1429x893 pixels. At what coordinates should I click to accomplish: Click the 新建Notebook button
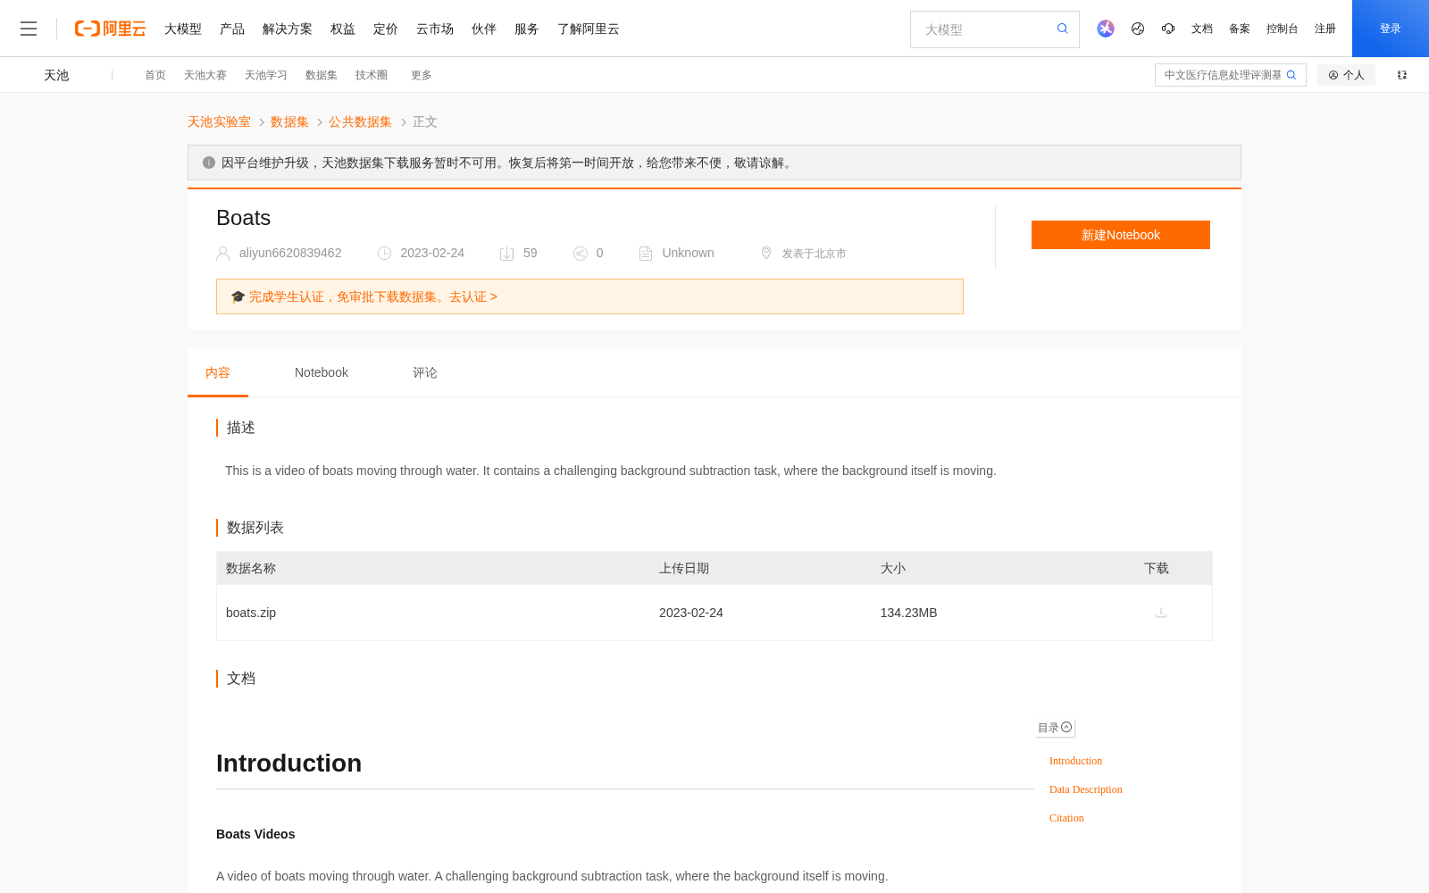(1121, 235)
